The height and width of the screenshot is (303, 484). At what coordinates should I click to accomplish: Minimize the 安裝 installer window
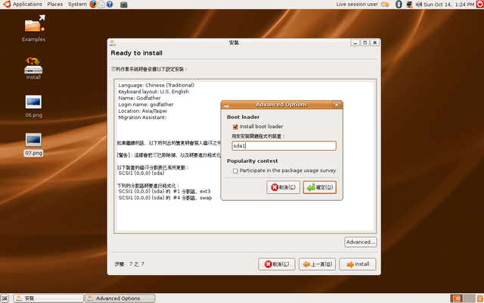coord(355,42)
